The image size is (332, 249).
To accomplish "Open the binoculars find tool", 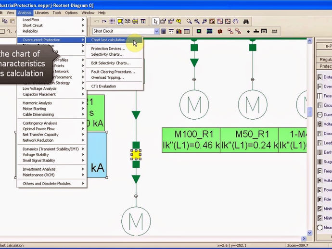I will point(246,21).
